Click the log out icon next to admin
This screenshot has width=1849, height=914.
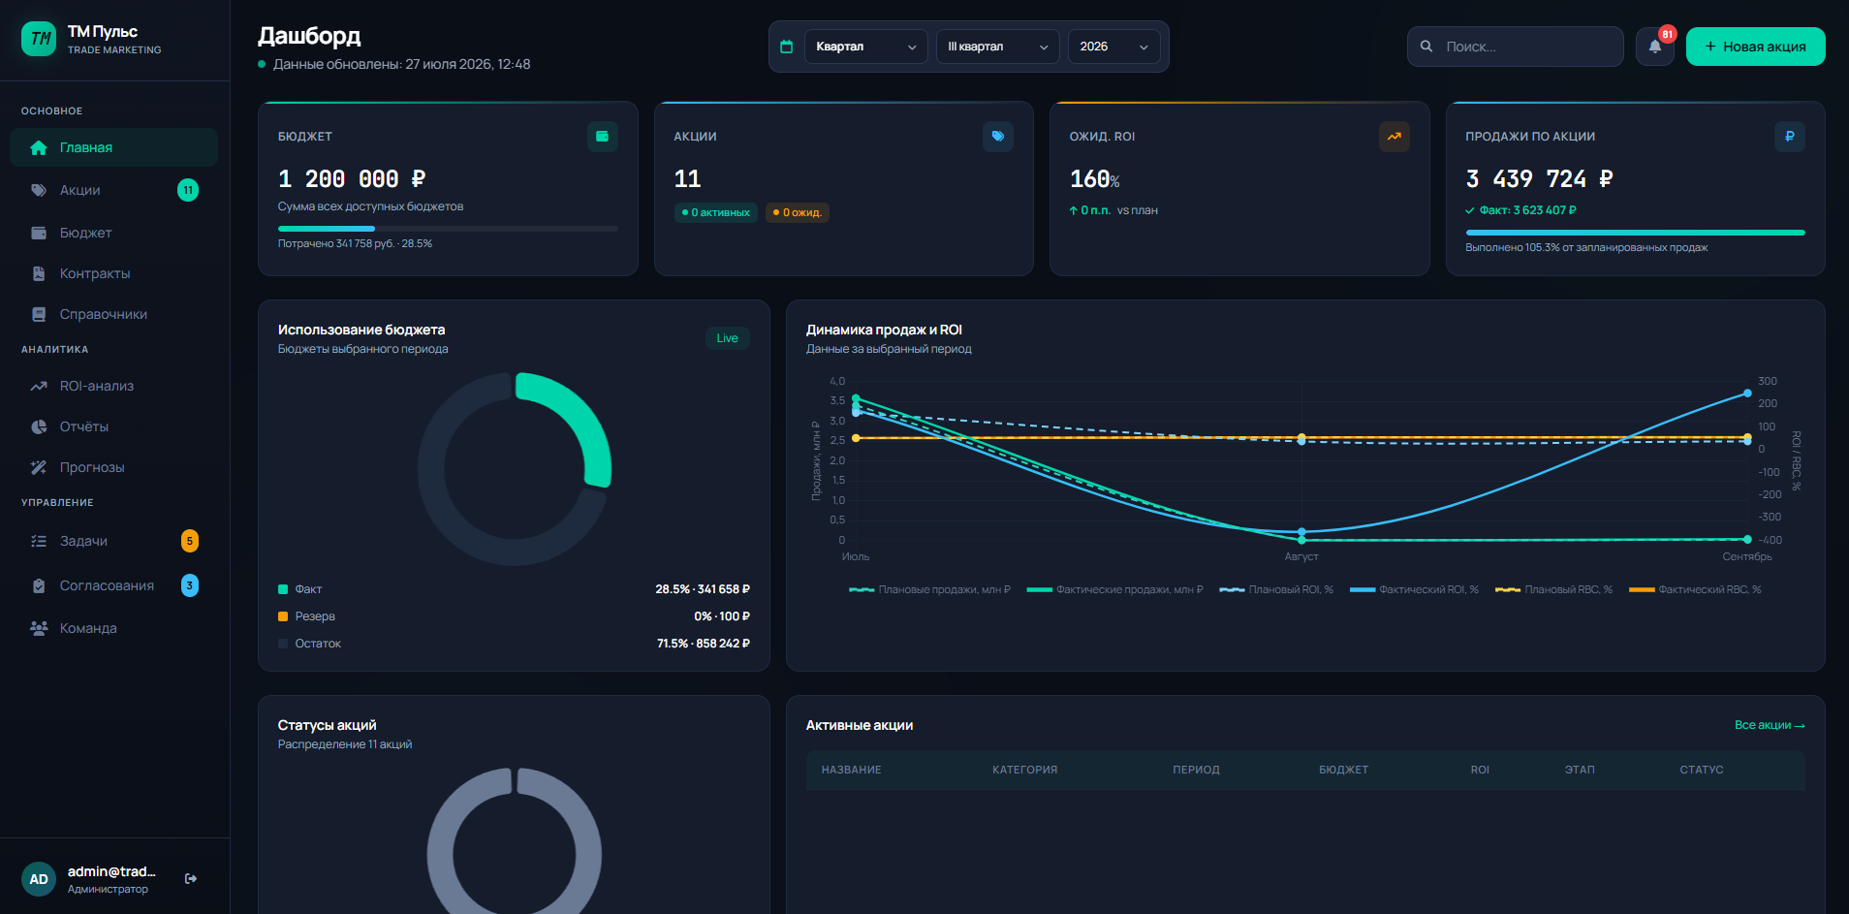click(x=191, y=878)
